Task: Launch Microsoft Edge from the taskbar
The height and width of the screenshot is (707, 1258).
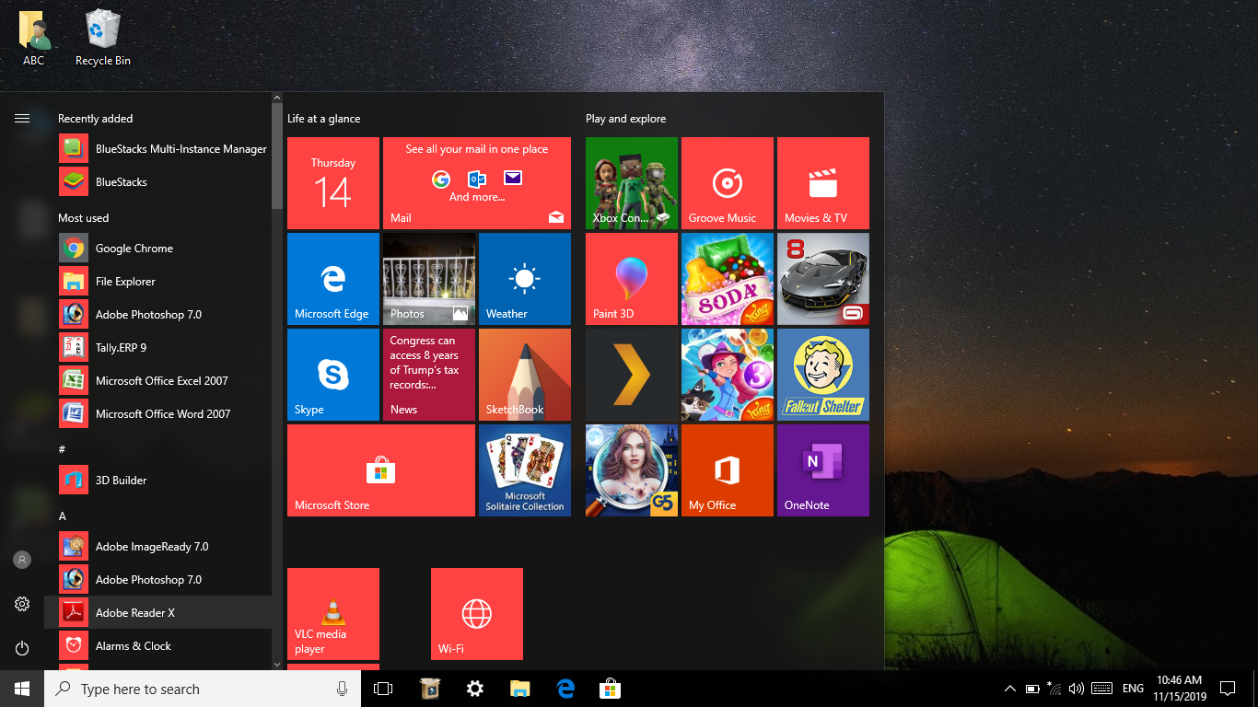Action: (x=565, y=689)
